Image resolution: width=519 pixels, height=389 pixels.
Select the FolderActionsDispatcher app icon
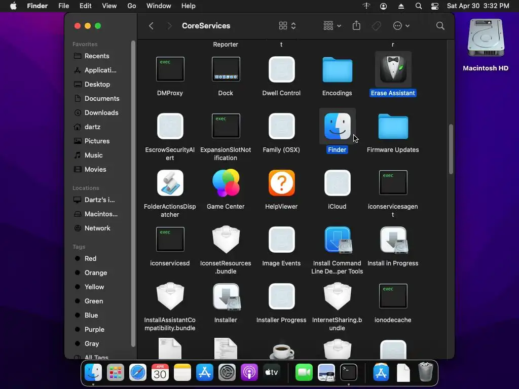pos(170,183)
